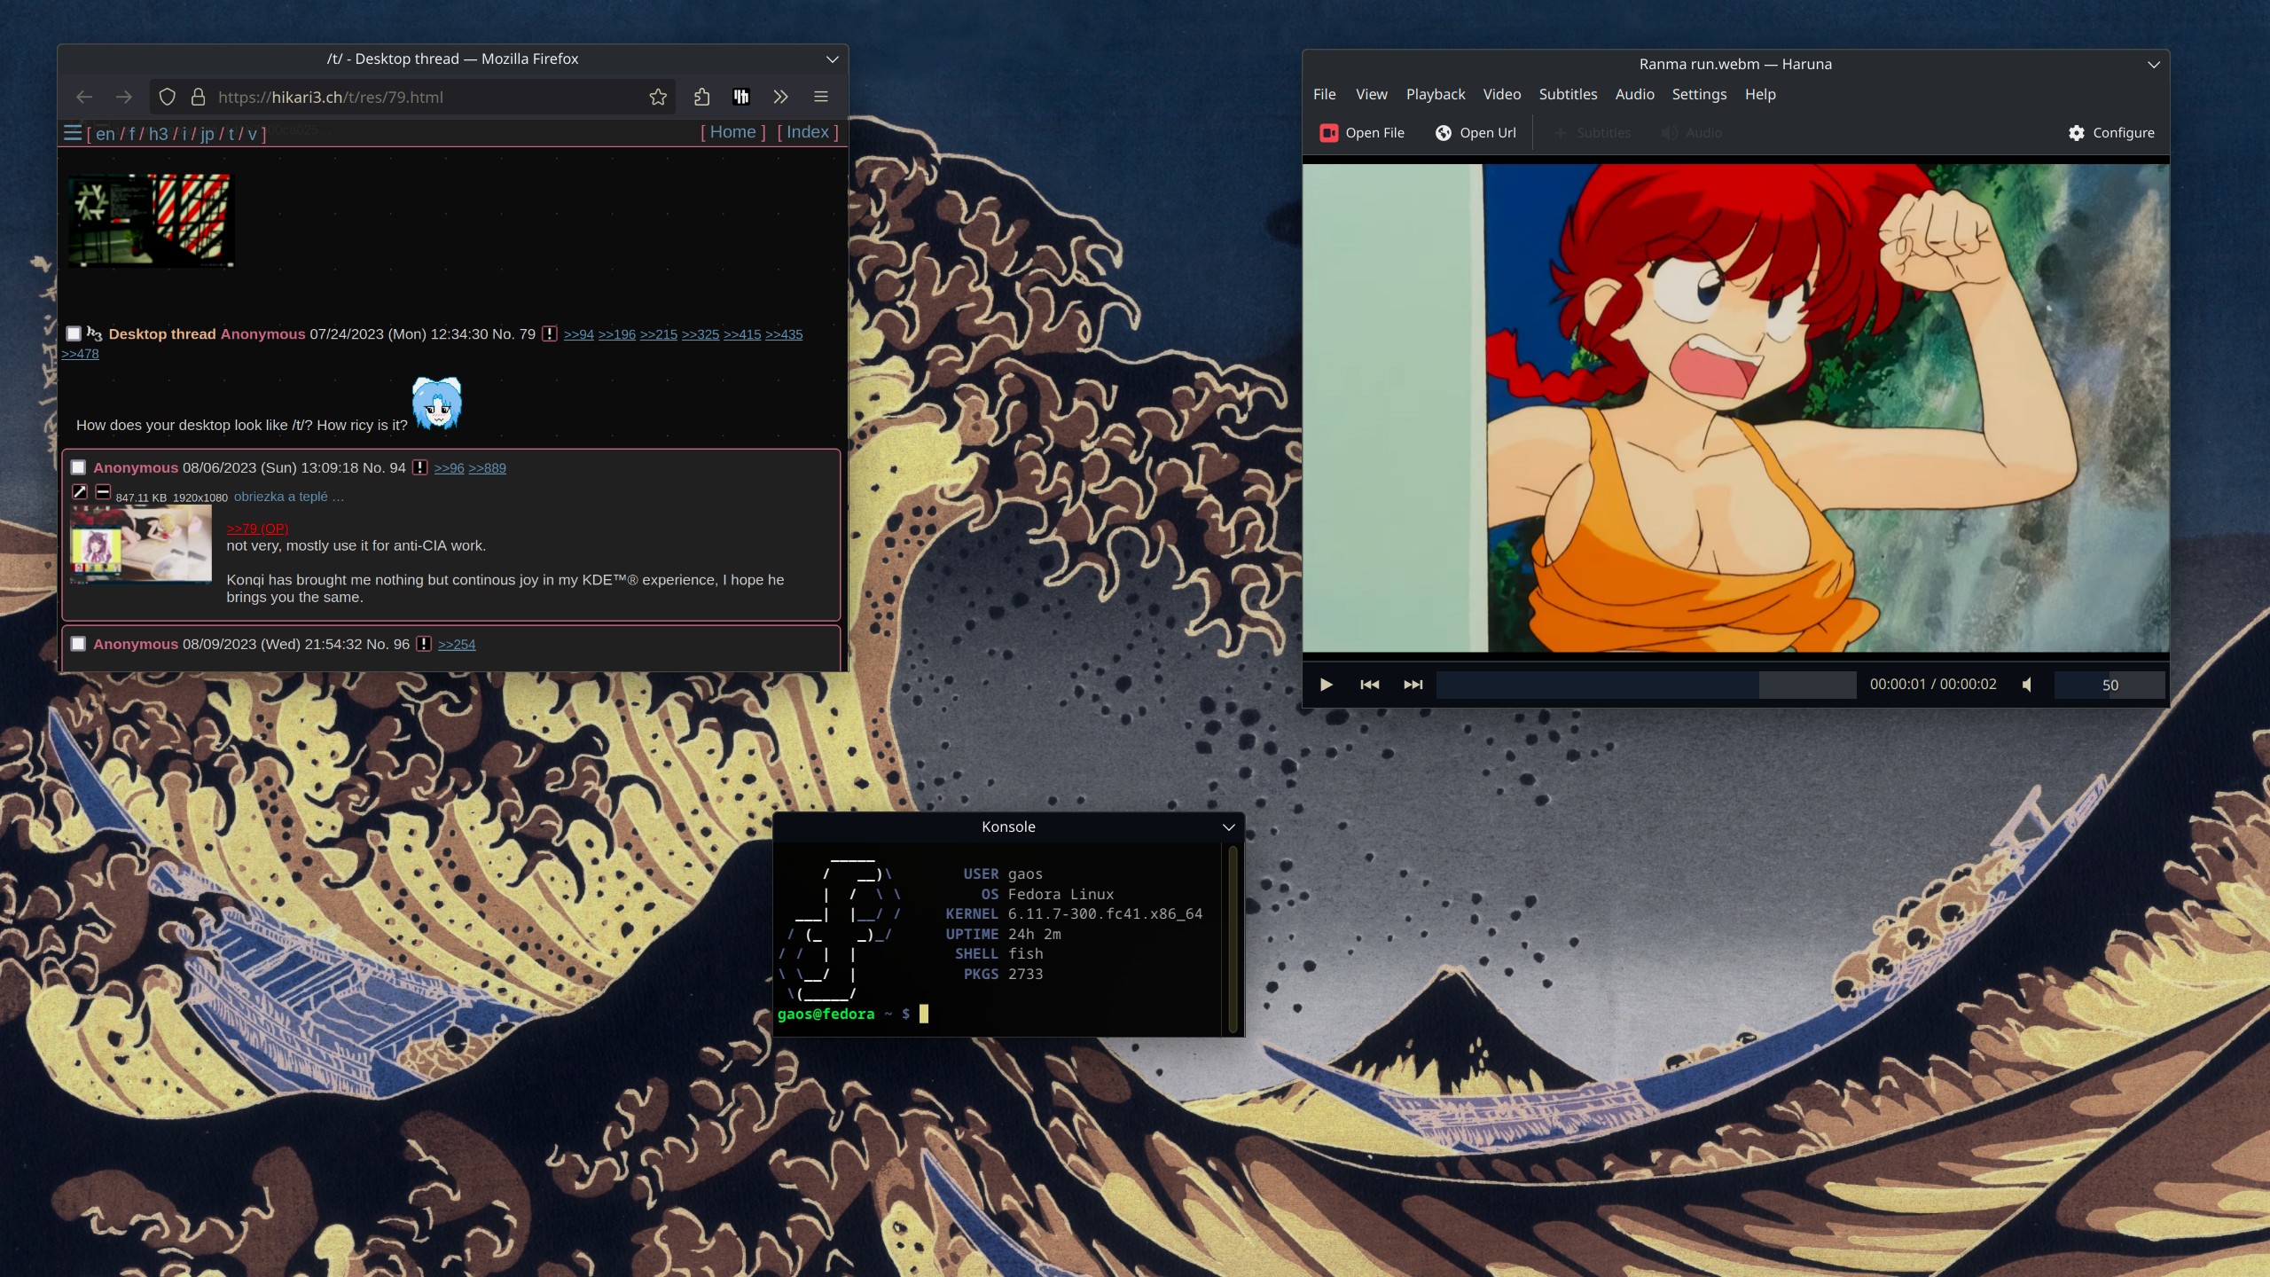The image size is (2270, 1277).
Task: Open the Subtitles menu in Haruna
Action: pyautogui.click(x=1567, y=94)
